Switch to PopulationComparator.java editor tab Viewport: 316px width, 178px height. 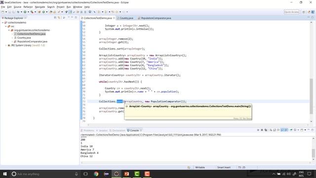click(155, 18)
